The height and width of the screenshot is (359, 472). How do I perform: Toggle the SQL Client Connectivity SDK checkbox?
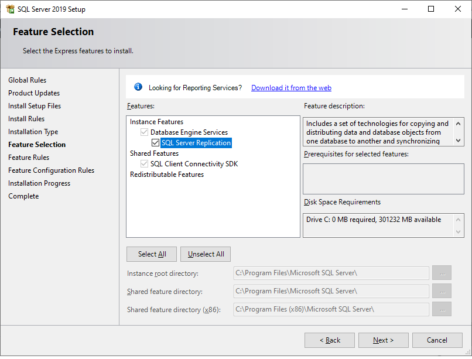coord(144,164)
